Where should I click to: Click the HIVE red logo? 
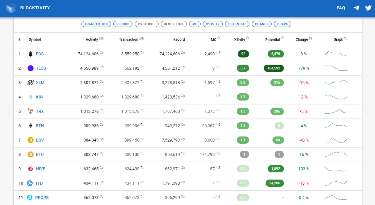30,169
